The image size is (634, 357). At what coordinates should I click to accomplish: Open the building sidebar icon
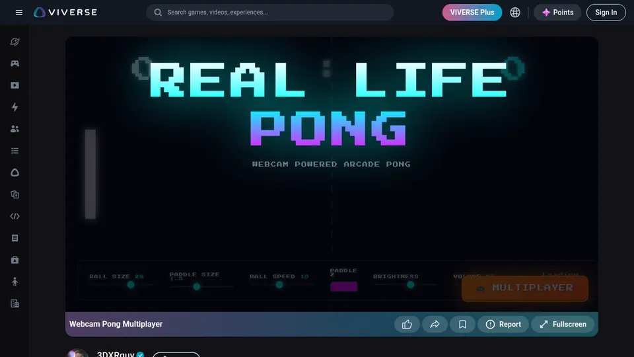pos(15,303)
